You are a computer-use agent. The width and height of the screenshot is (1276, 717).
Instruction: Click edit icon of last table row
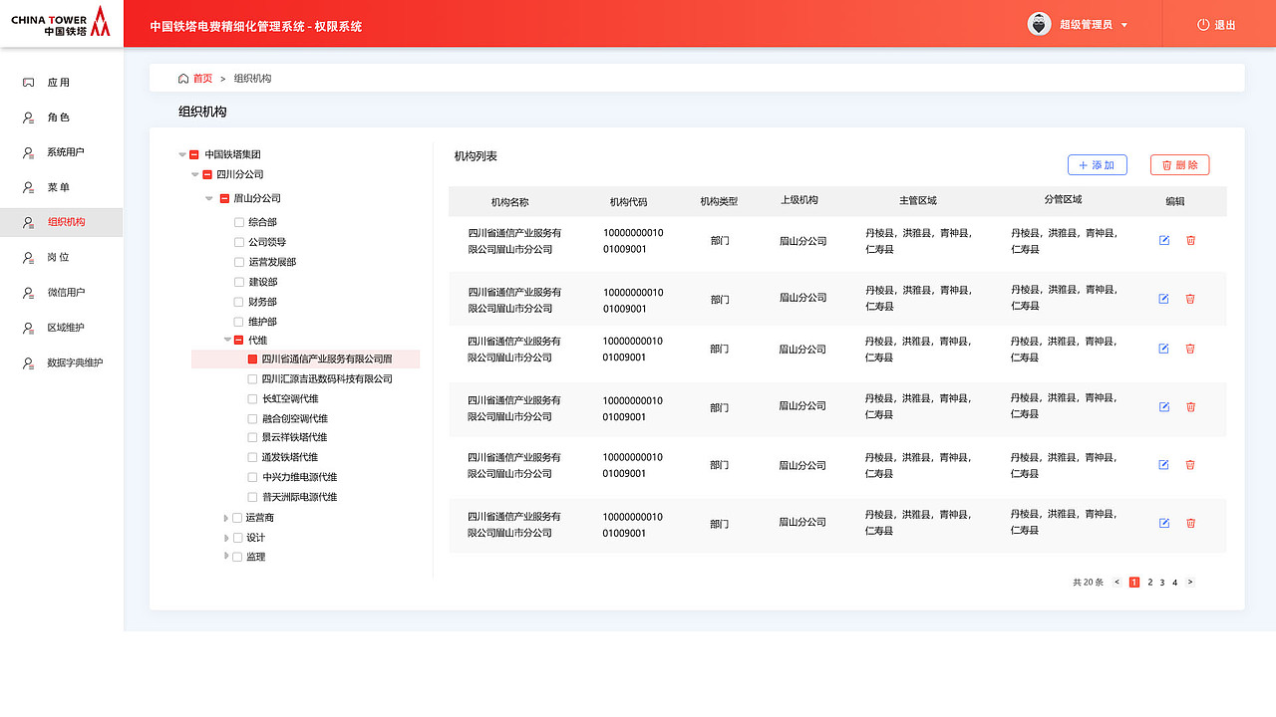point(1163,523)
